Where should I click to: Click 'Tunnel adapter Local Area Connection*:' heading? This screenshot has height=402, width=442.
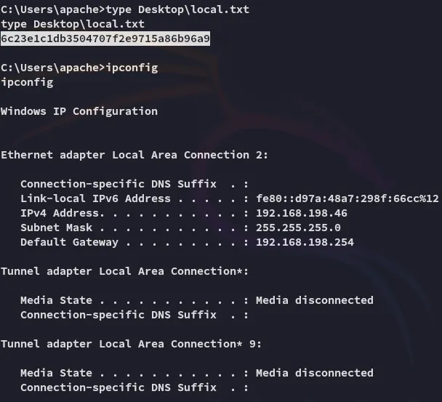[125, 270]
